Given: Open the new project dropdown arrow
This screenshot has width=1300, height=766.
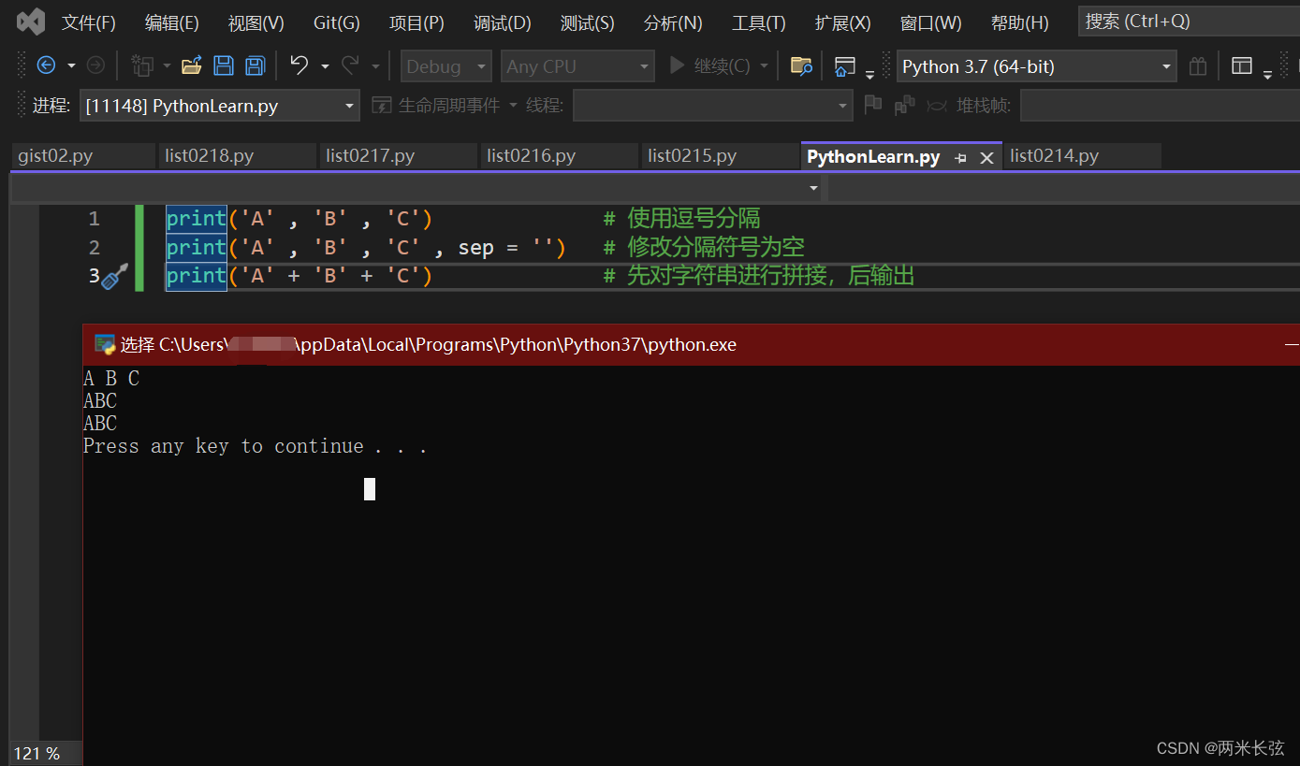Looking at the screenshot, I should 167,66.
